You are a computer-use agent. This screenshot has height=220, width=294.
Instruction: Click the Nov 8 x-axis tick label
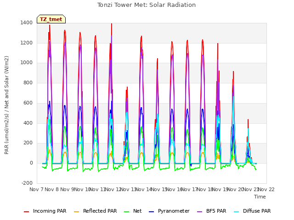coord(52,189)
